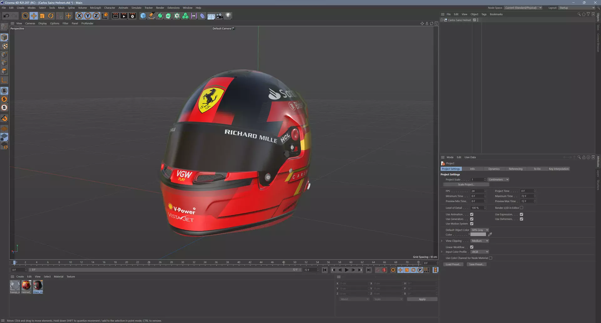Viewport: 601px width, 323px height.
Task: Open the Simulate menu
Action: (x=136, y=8)
